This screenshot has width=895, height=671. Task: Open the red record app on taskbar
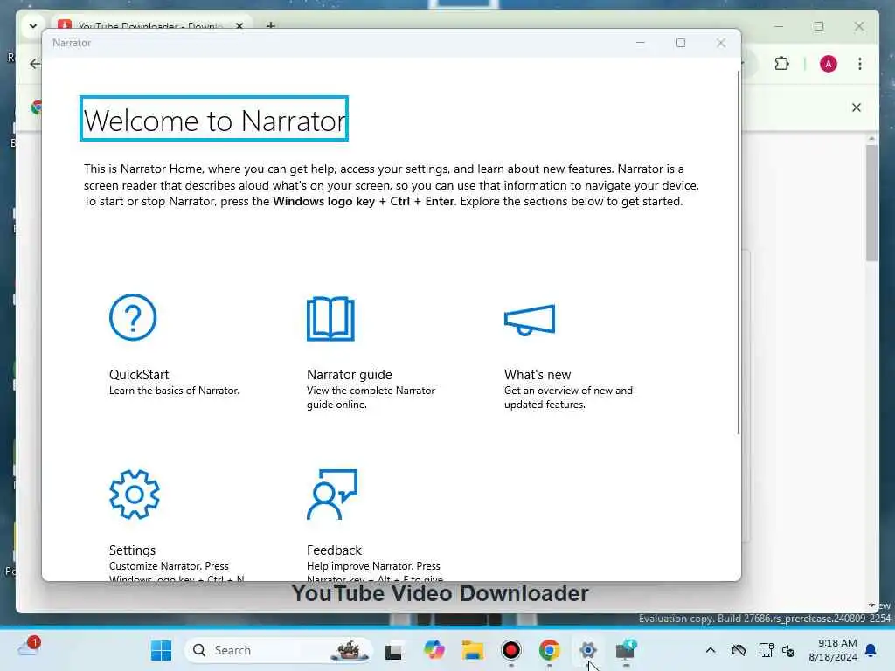click(x=510, y=650)
